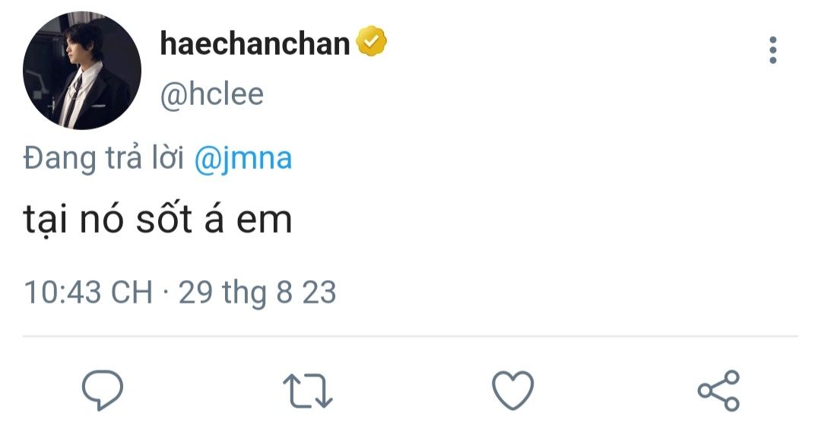
Task: Open the share icon options
Action: [719, 390]
